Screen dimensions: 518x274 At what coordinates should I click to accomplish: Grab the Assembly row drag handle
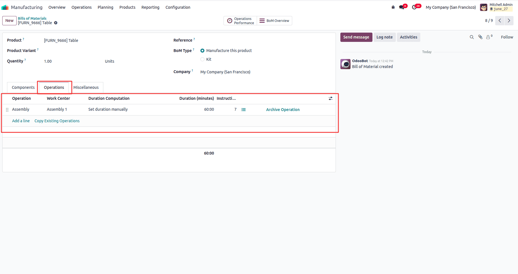[x=7, y=110]
